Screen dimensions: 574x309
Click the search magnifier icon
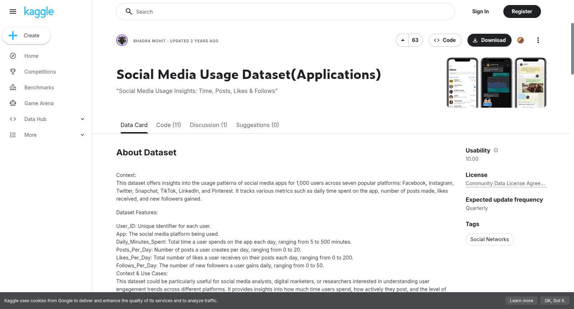pos(129,11)
